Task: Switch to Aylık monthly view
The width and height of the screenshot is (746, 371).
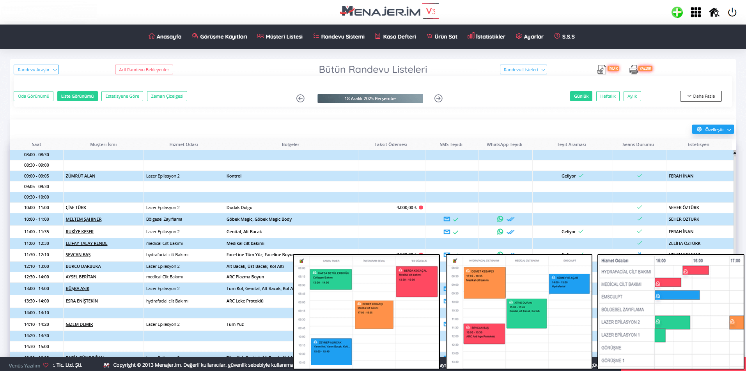Action: pos(632,96)
